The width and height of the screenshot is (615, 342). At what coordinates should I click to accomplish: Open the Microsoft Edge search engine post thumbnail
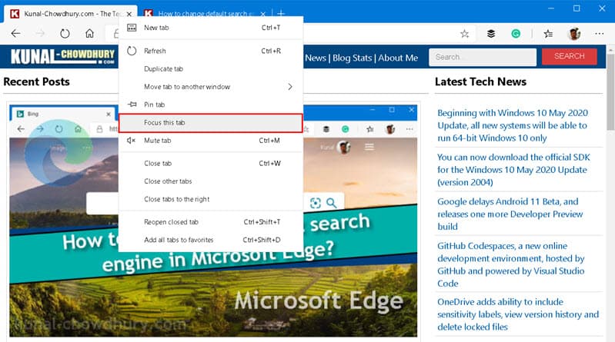(x=213, y=221)
